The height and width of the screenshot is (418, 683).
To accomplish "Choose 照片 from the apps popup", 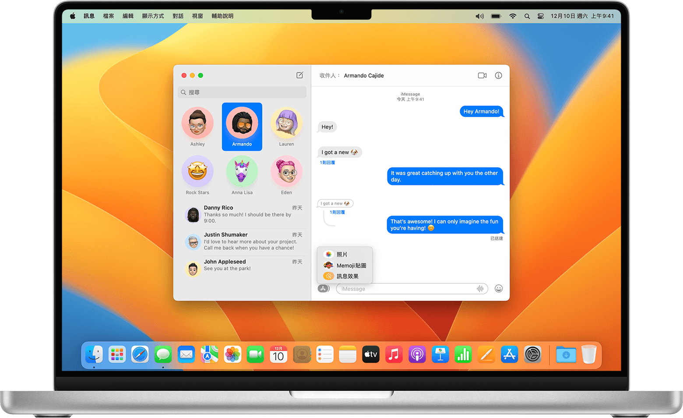I will [345, 254].
